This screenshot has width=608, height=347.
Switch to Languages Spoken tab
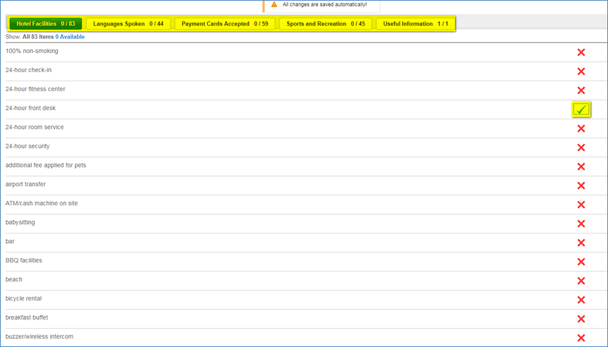tap(128, 24)
